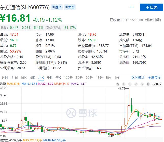Click 全屏显示 to show fullscreen chart

(154, 78)
